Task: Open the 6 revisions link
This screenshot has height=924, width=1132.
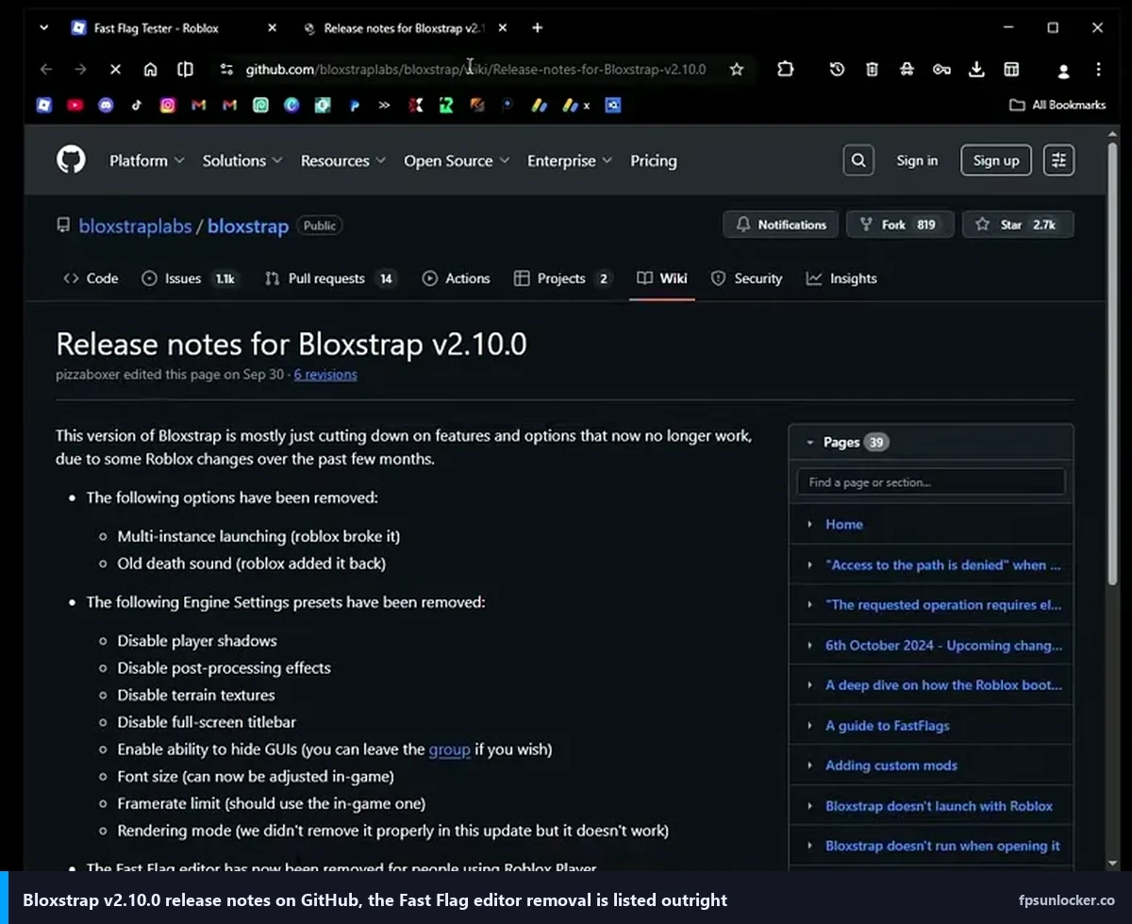Action: coord(325,374)
